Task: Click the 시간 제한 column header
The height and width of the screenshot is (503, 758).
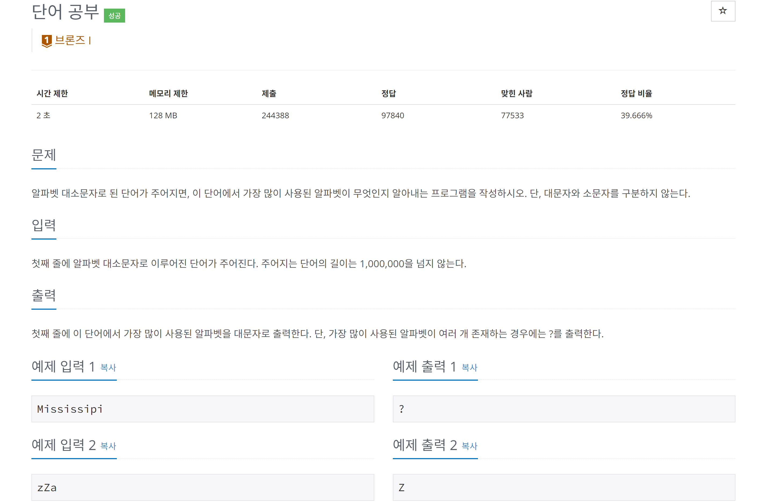Action: 52,93
